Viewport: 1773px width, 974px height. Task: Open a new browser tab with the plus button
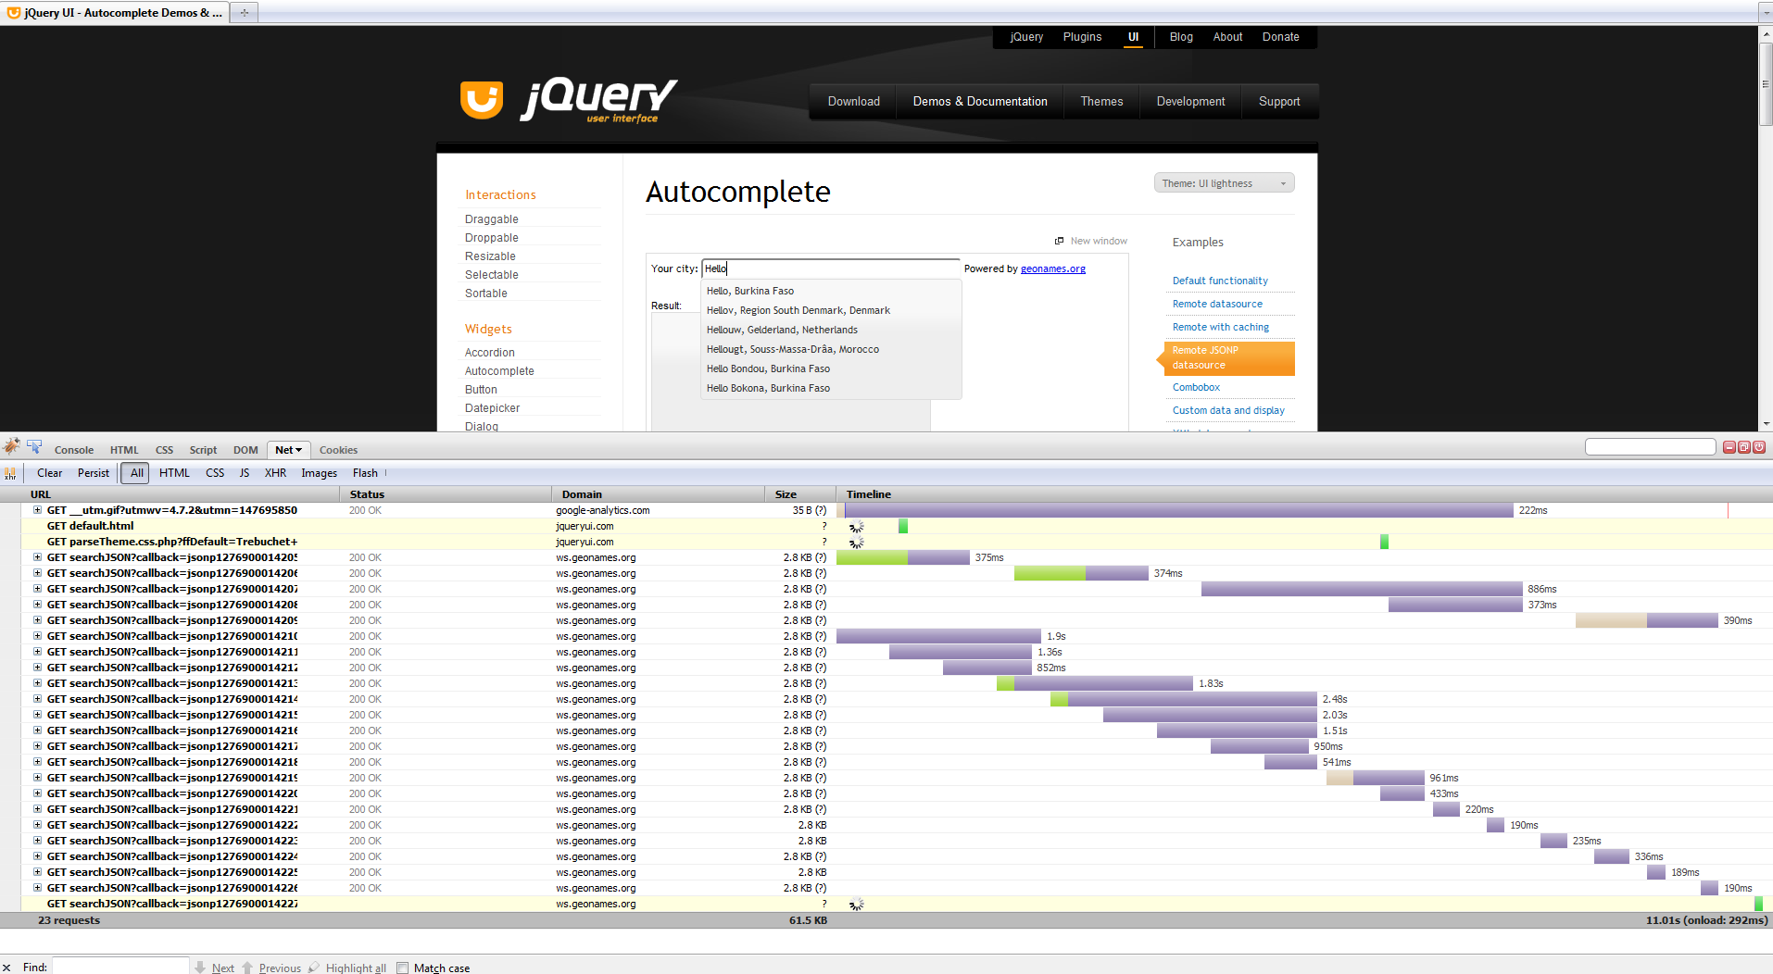pyautogui.click(x=244, y=13)
